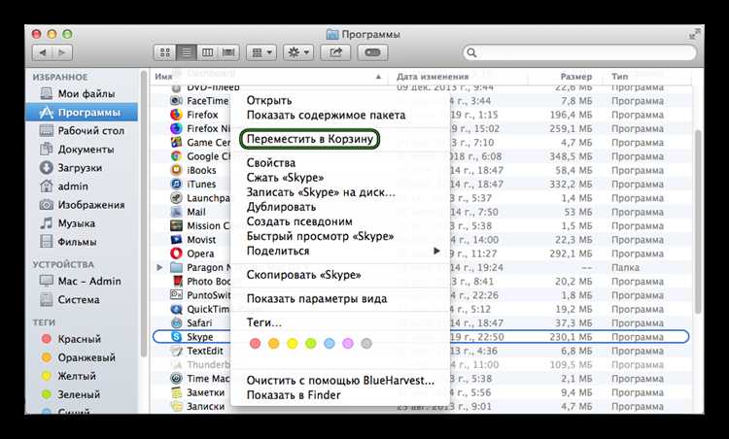Viewport: 729px width, 439px height.
Task: Click the edit tags toolbar button
Action: click(372, 52)
